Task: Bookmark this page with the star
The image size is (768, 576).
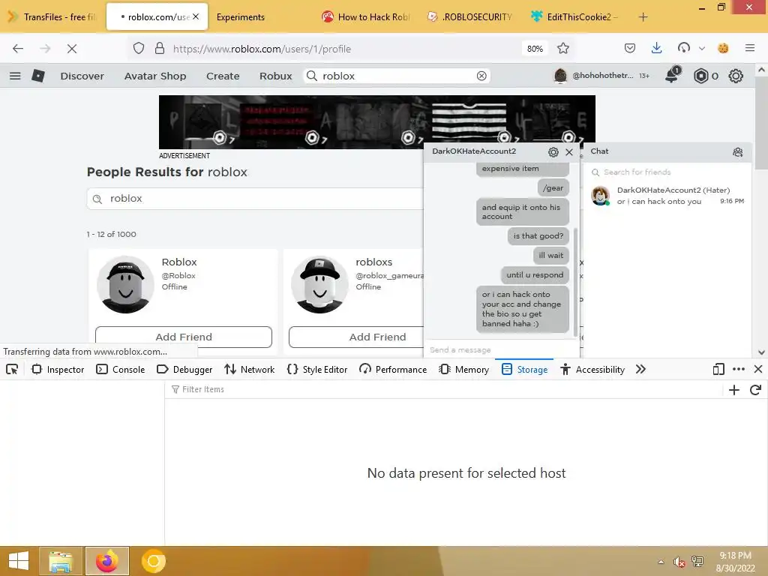Action: click(563, 49)
